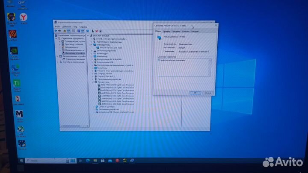
Task: Click the Forward arrow in the toolbar
Action: (59, 31)
